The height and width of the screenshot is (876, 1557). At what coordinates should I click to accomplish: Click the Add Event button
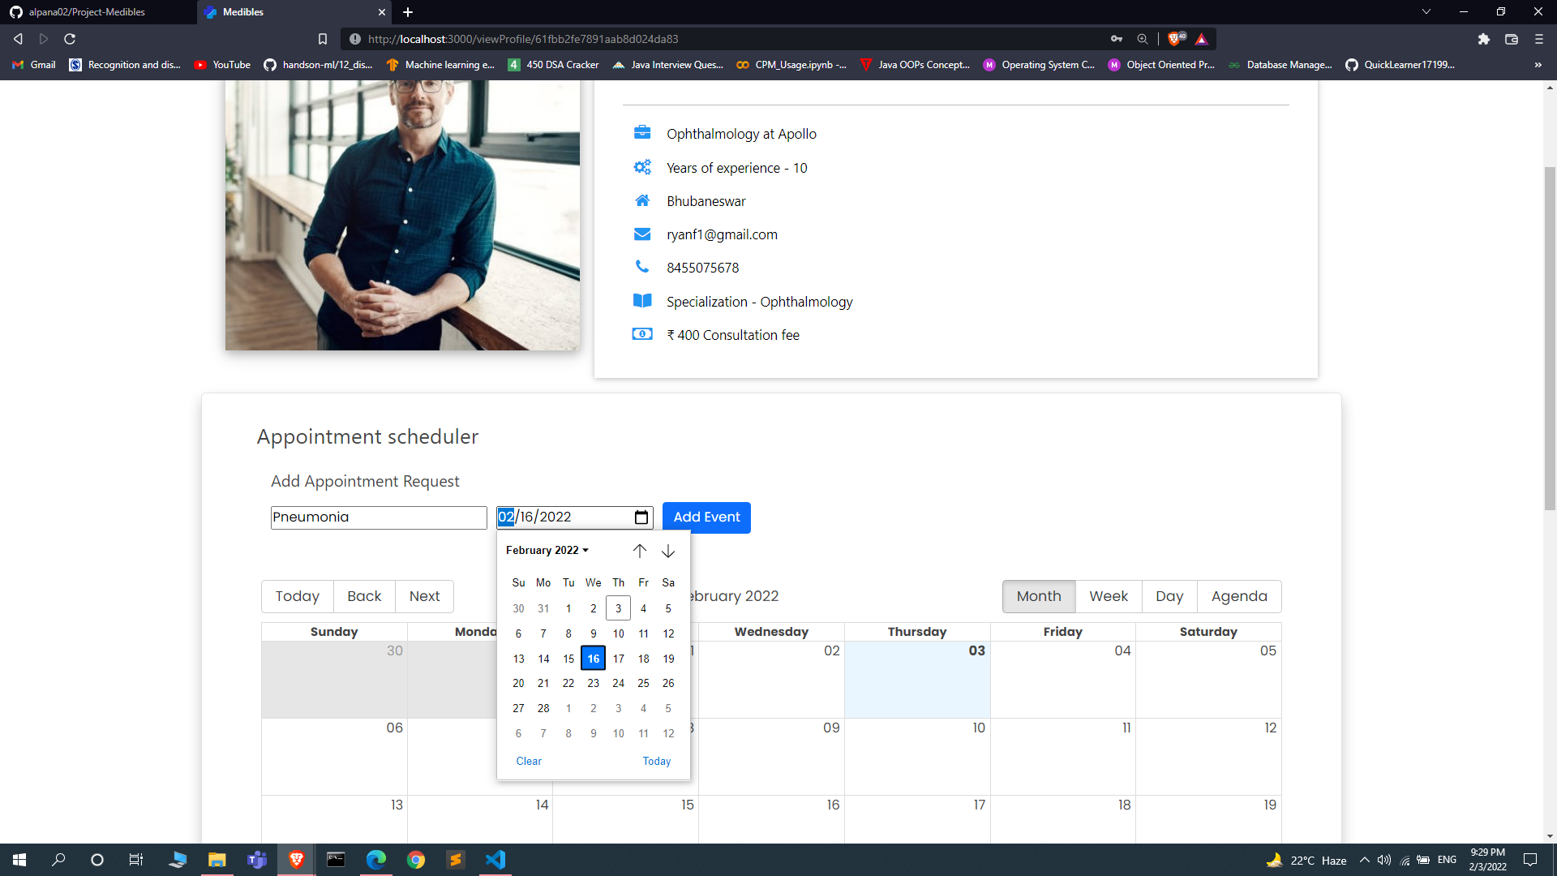pos(706,517)
